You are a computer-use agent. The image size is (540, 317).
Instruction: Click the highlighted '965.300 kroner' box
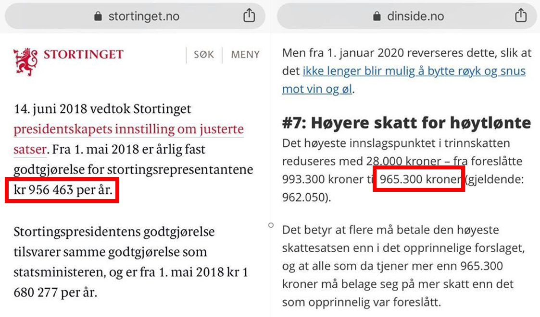pyautogui.click(x=419, y=179)
